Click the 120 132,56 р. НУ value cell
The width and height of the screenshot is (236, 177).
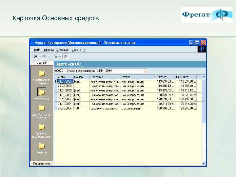click(x=186, y=99)
